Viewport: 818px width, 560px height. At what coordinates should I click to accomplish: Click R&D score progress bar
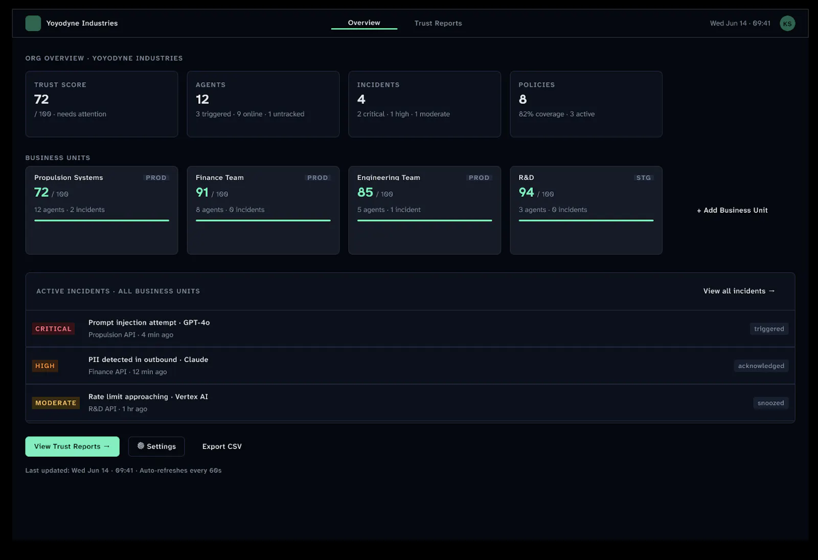tap(586, 220)
